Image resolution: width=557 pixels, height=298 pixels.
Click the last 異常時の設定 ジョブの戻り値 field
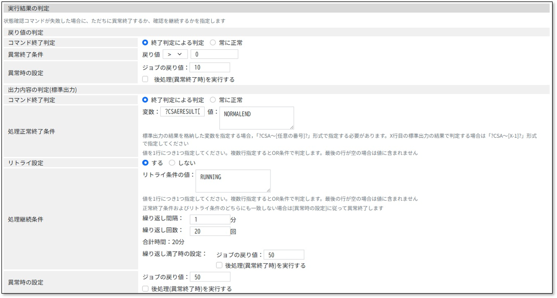coord(210,277)
